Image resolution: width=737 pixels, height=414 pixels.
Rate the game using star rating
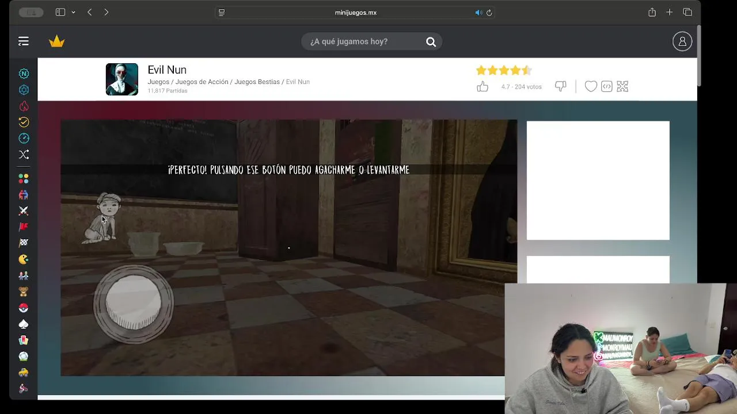pyautogui.click(x=504, y=70)
